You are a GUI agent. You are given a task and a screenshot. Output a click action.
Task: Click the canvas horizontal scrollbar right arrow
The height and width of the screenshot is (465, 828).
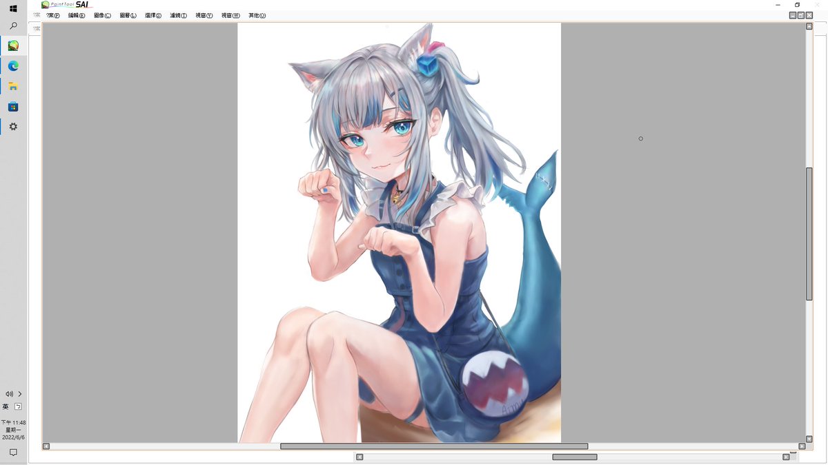(x=802, y=446)
